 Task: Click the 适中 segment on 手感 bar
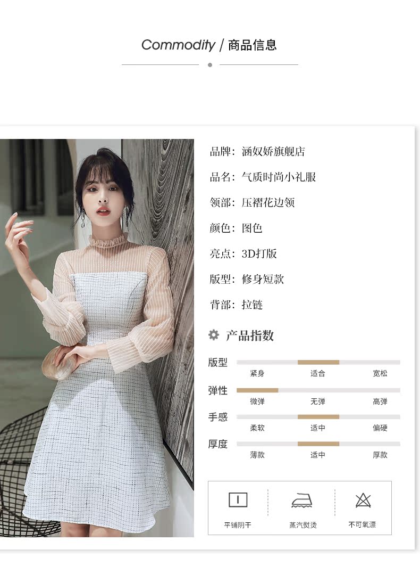318,417
